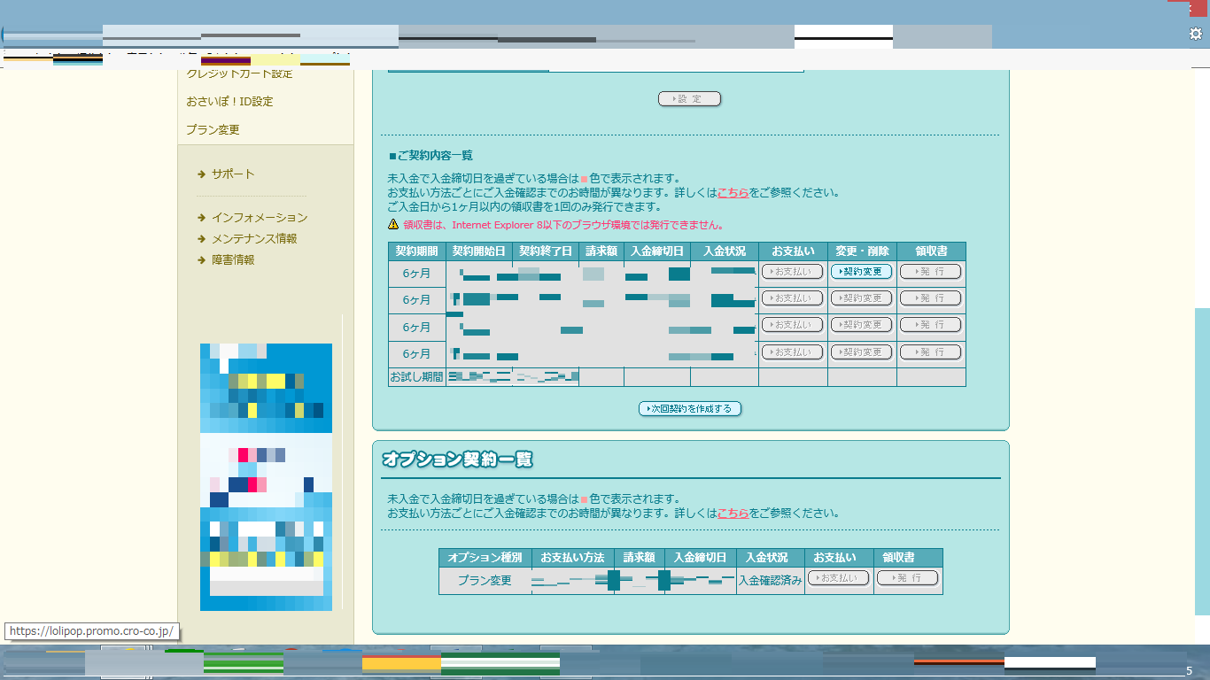
Task: Select プラン変更 in the sidebar menu
Action: click(x=213, y=130)
